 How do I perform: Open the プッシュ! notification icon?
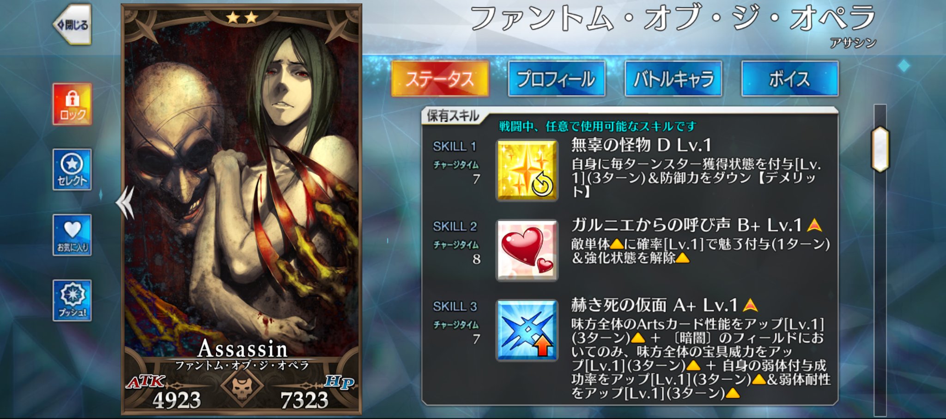pos(72,301)
